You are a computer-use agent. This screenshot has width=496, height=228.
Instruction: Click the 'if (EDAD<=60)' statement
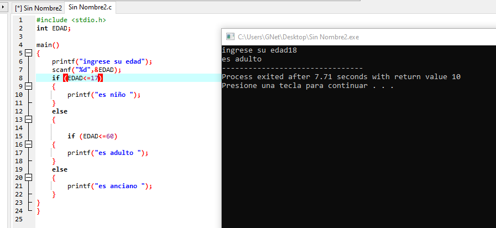tap(92, 136)
